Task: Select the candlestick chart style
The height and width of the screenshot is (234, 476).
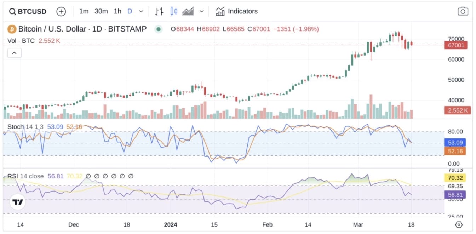Action: 173,11
